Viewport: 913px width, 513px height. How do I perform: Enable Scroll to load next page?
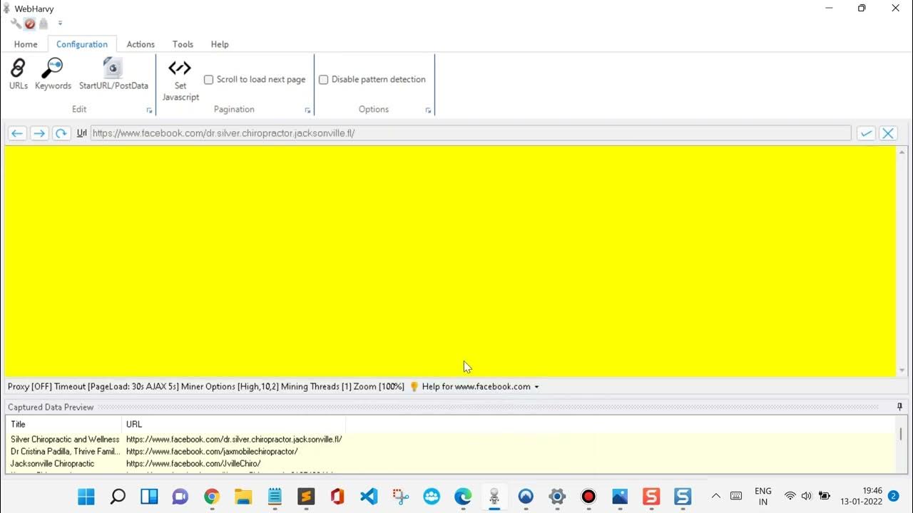tap(255, 79)
